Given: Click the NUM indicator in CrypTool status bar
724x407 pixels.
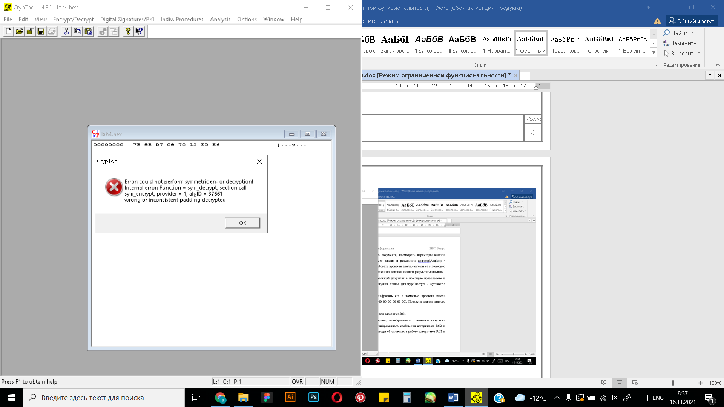Looking at the screenshot, I should (327, 381).
